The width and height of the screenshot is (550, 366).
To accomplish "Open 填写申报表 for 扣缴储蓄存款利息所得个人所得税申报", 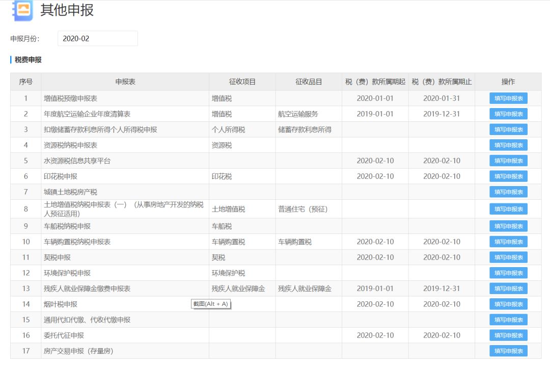I will [x=508, y=129].
